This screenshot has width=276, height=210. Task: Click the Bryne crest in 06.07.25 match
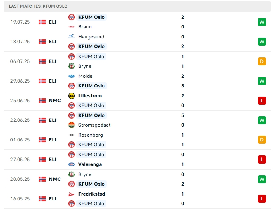click(72, 66)
